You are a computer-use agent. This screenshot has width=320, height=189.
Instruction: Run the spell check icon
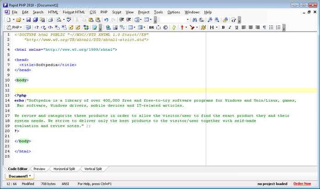pos(69,20)
